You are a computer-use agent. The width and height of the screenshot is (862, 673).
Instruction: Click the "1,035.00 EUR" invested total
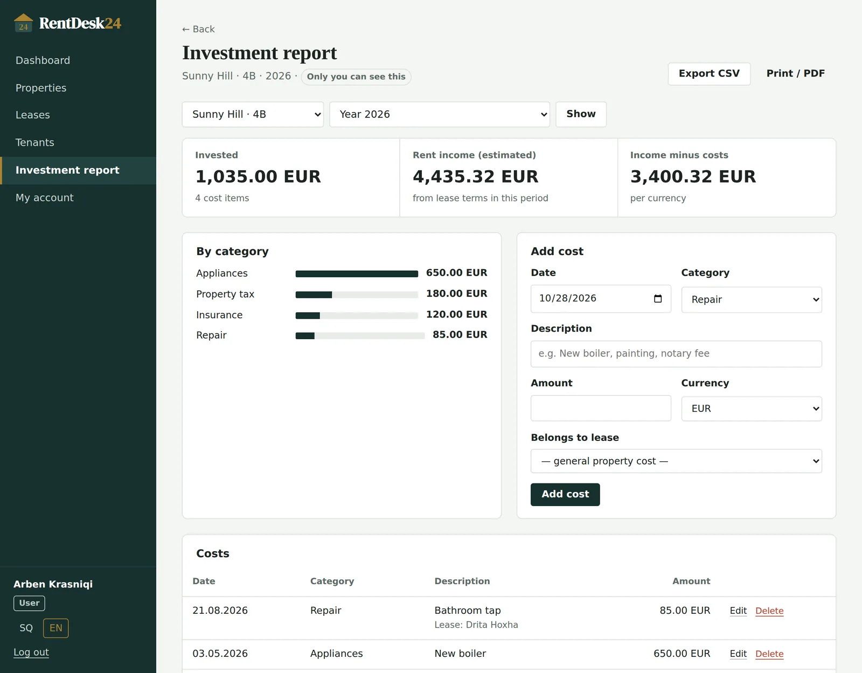[258, 177]
